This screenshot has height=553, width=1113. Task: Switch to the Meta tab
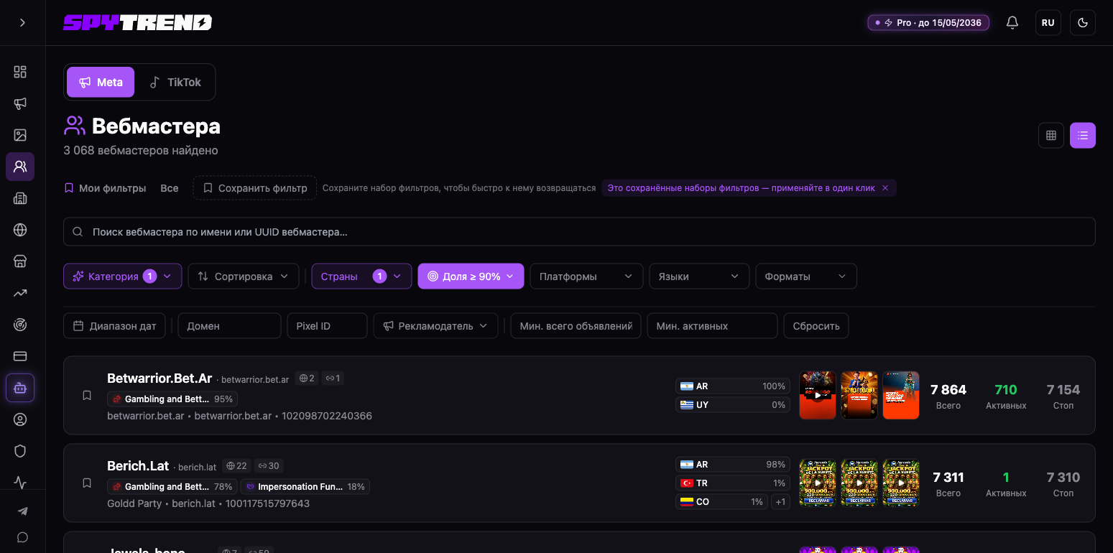click(101, 83)
